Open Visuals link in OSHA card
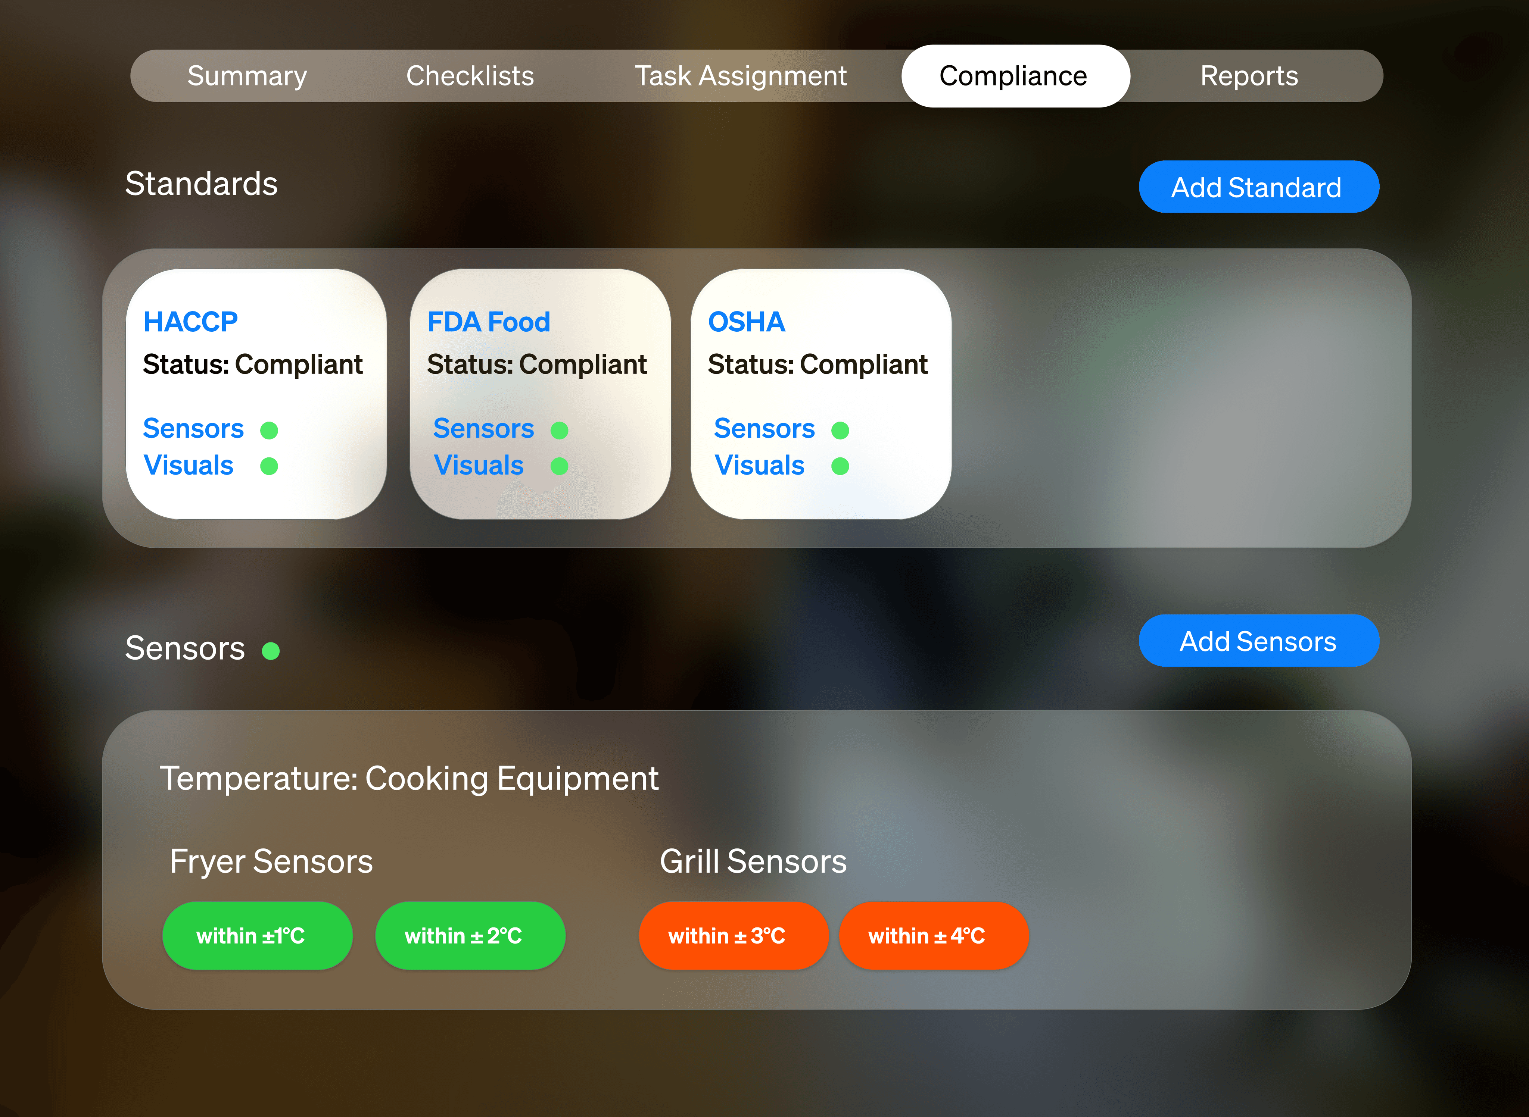 tap(760, 465)
